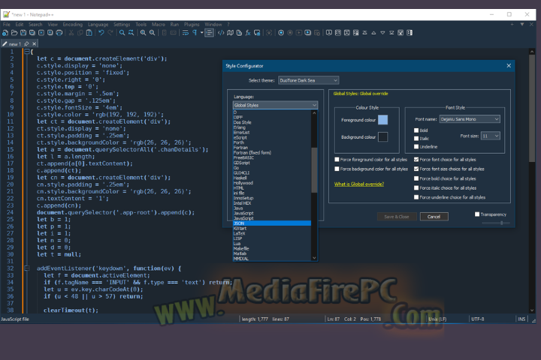Collapse the Language Global Styles combo box
Viewport: 541px width, 360px height.
[275, 105]
